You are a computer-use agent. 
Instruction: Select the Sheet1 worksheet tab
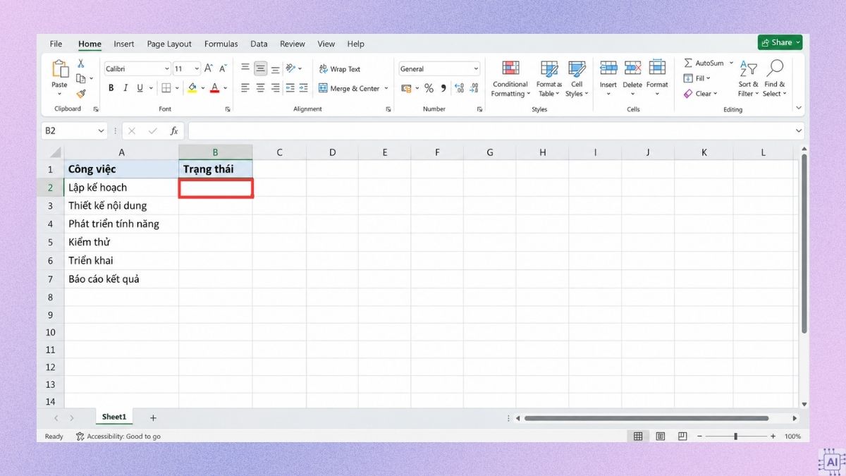(x=114, y=417)
